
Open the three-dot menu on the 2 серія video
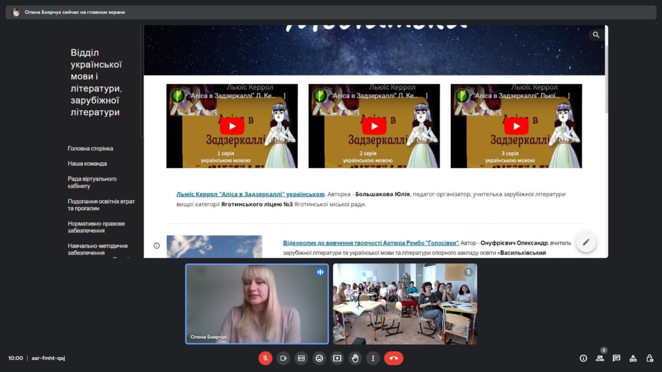[x=427, y=96]
